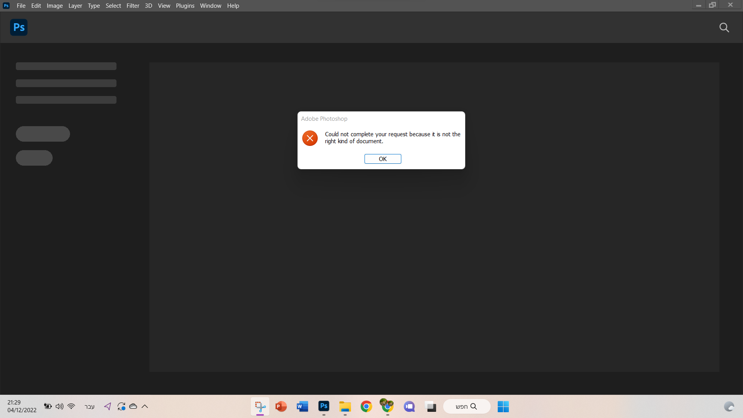
Task: Open the File menu
Action: click(x=21, y=6)
